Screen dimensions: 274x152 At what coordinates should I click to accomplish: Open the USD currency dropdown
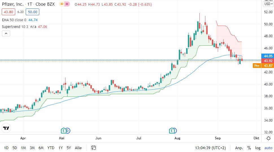[x=268, y=4]
